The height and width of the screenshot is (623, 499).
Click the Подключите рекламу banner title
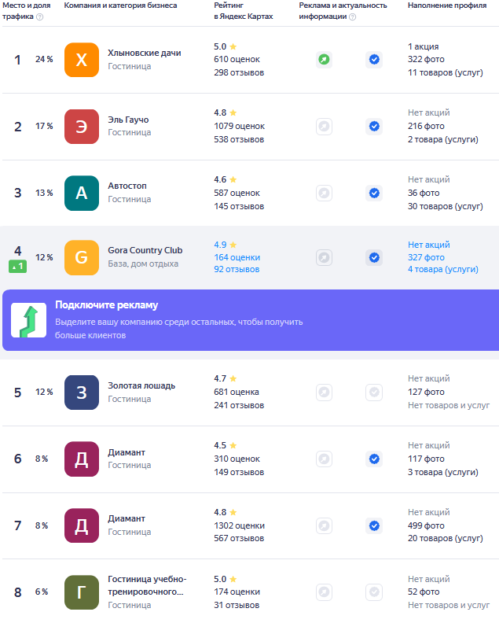pos(106,304)
